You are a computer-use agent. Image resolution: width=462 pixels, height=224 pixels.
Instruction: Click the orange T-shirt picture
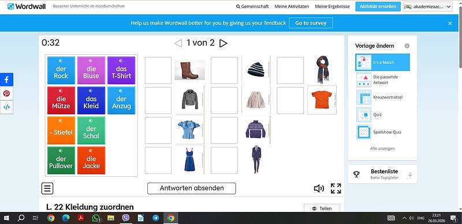point(322,100)
